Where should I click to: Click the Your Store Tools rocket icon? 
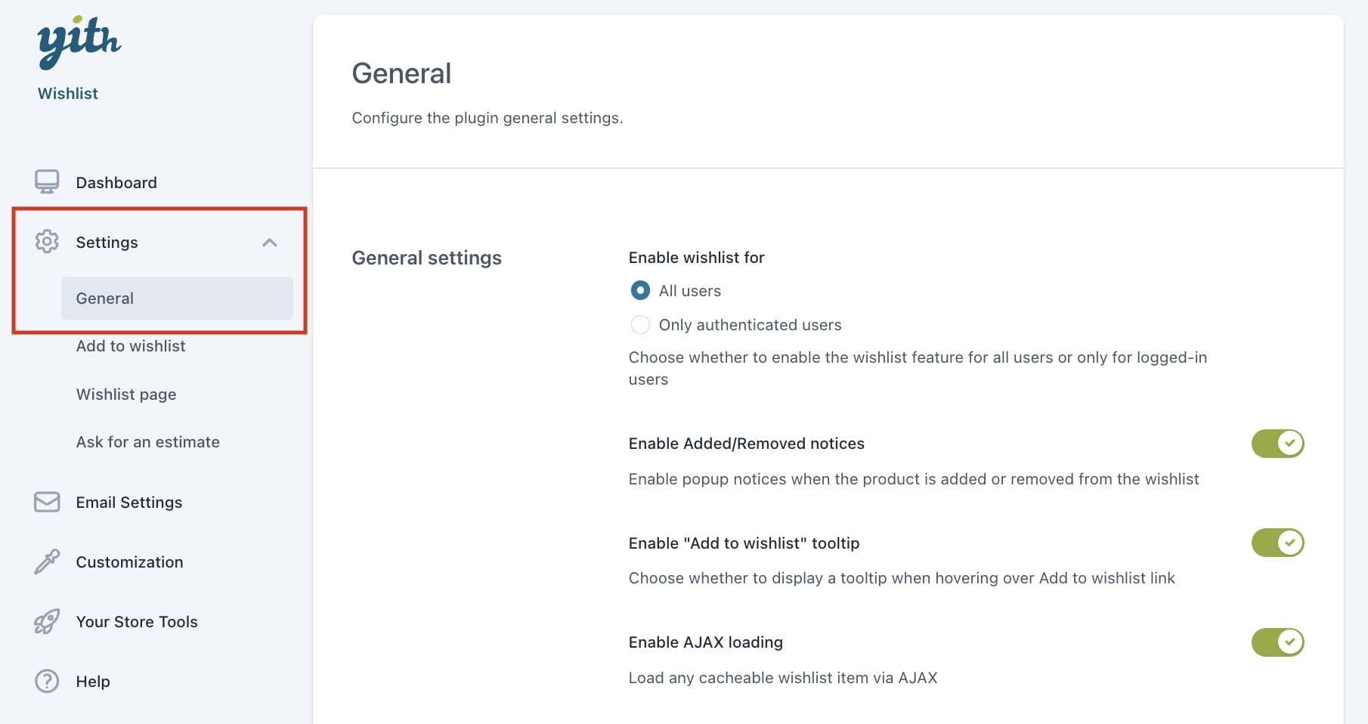(x=47, y=621)
